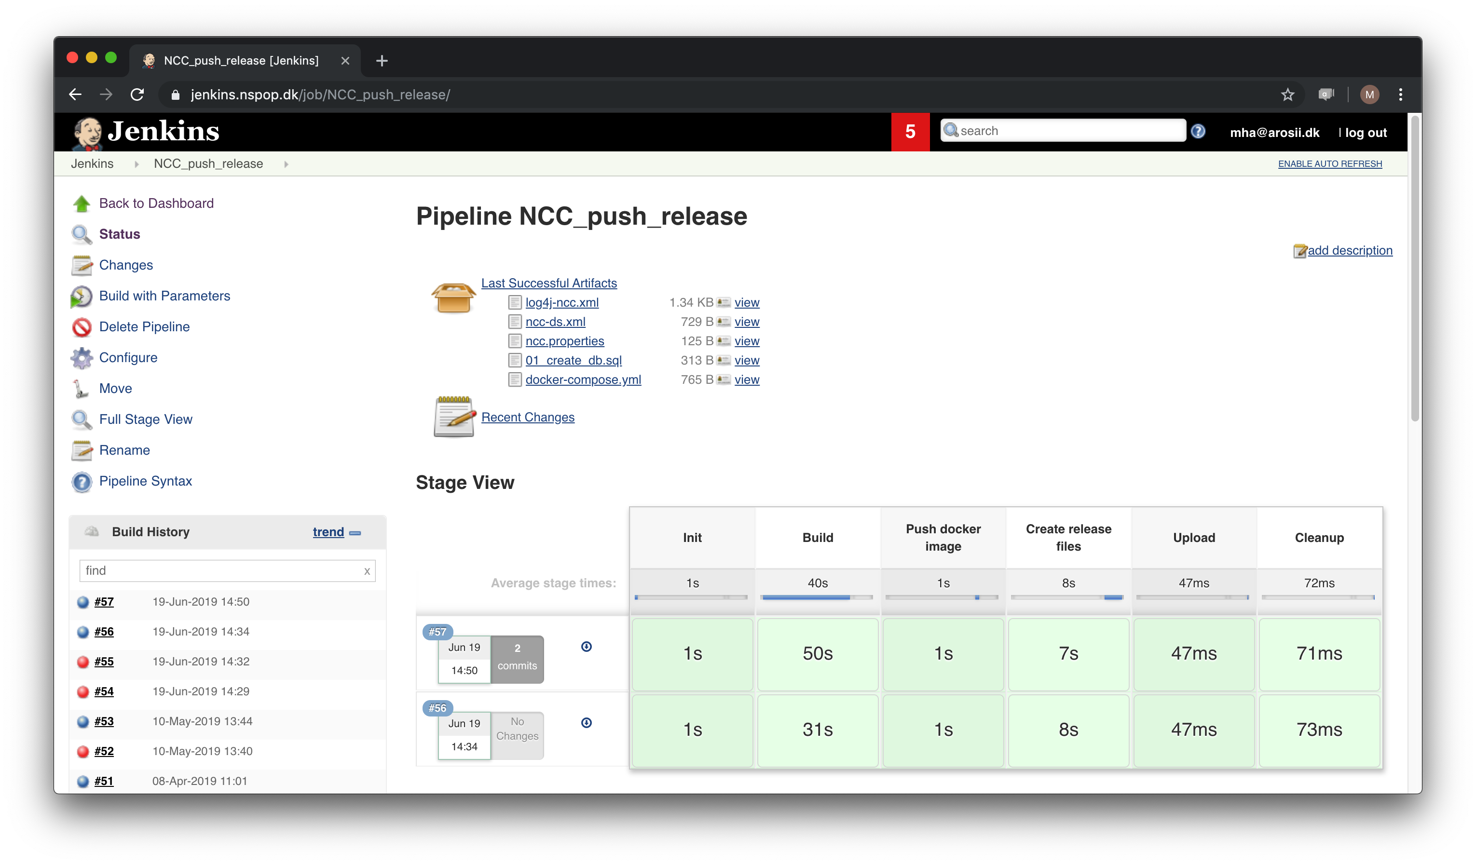
Task: Open Chrome's three-dot menu
Action: tap(1400, 95)
